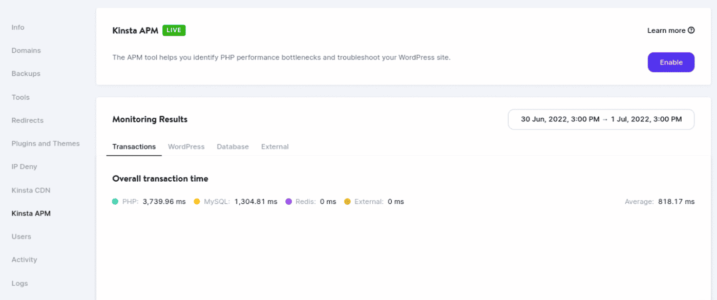Open the Domains section

coord(26,50)
